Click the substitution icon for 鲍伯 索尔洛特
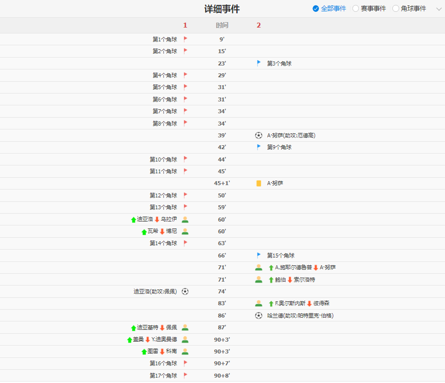The width and height of the screenshot is (445, 383). click(x=258, y=280)
